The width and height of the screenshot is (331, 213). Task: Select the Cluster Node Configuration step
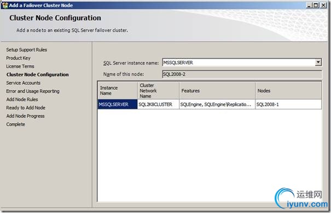click(x=37, y=74)
